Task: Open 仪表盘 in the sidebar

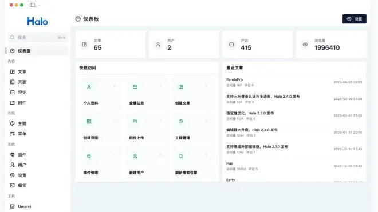Action: 38,51
